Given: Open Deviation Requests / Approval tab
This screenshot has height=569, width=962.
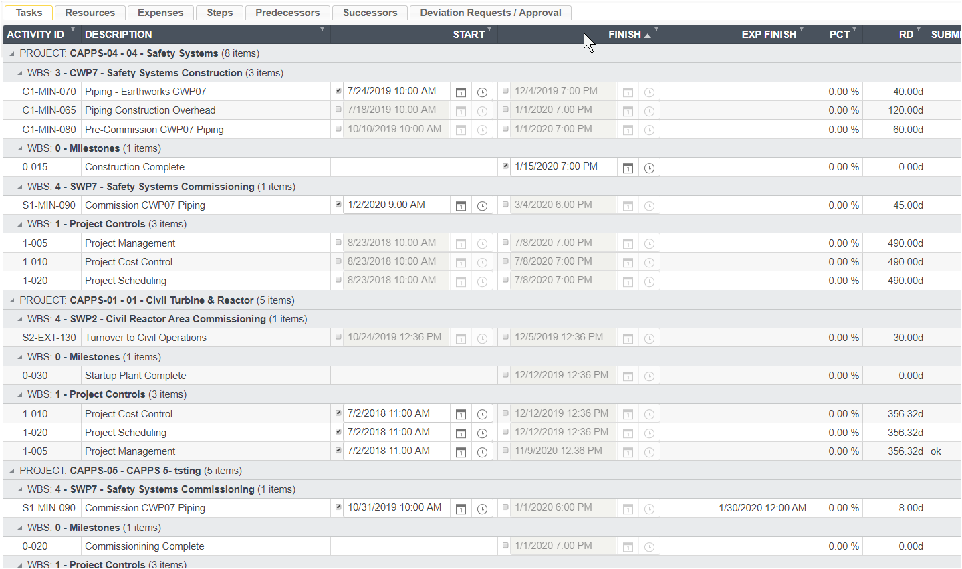Looking at the screenshot, I should 490,13.
